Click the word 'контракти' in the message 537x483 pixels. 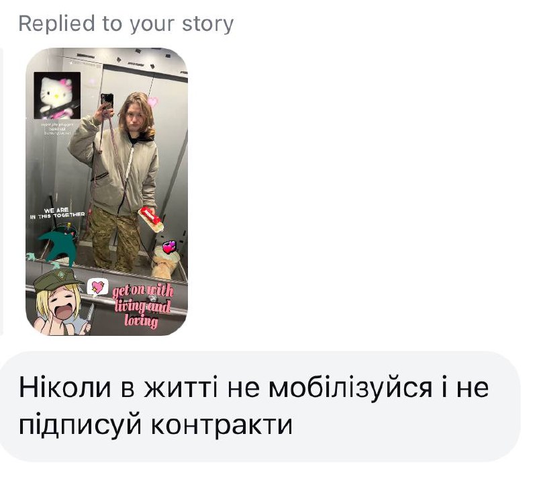222,425
